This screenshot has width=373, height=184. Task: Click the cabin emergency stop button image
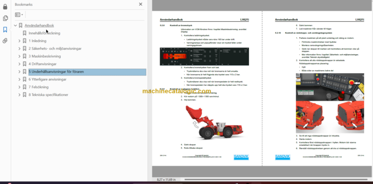(330, 87)
